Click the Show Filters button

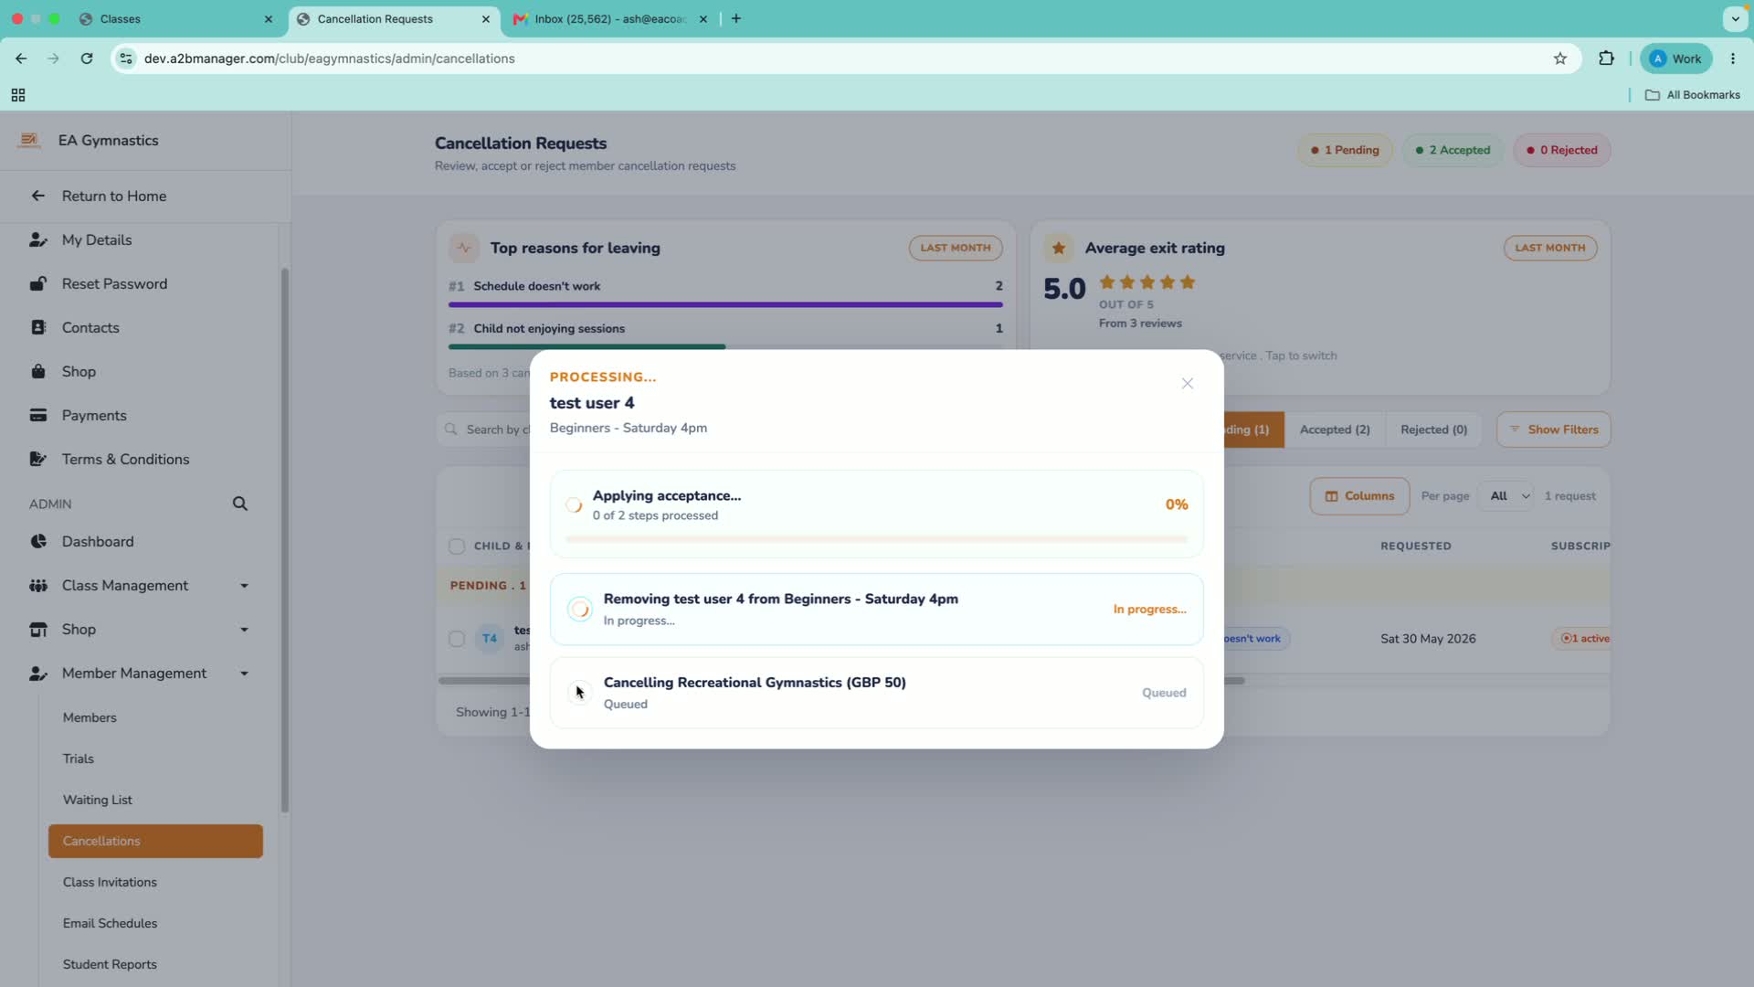pyautogui.click(x=1553, y=430)
